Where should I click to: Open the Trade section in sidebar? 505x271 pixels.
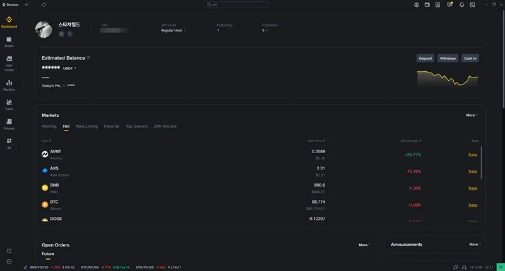pos(9,104)
